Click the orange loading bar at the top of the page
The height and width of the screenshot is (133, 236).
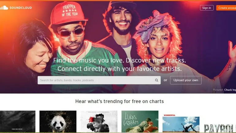tap(118, 0)
